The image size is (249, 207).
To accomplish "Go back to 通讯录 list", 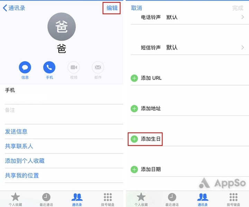I will [14, 8].
